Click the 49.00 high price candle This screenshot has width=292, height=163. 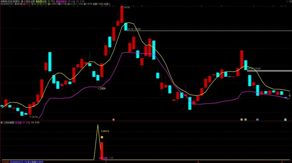pyautogui.click(x=122, y=14)
